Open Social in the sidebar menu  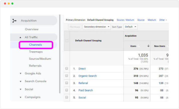point(29,89)
